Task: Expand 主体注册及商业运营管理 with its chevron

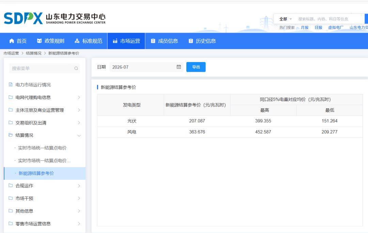Action: (79, 110)
